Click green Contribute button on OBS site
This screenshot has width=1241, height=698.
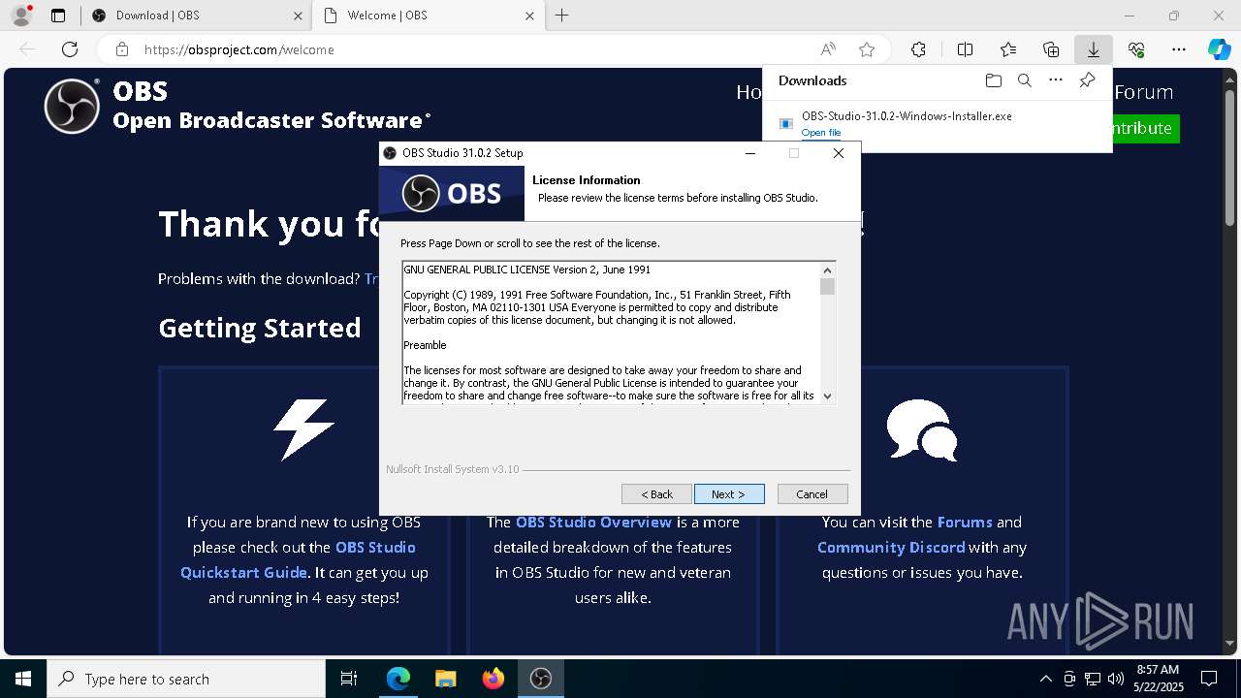(1145, 128)
